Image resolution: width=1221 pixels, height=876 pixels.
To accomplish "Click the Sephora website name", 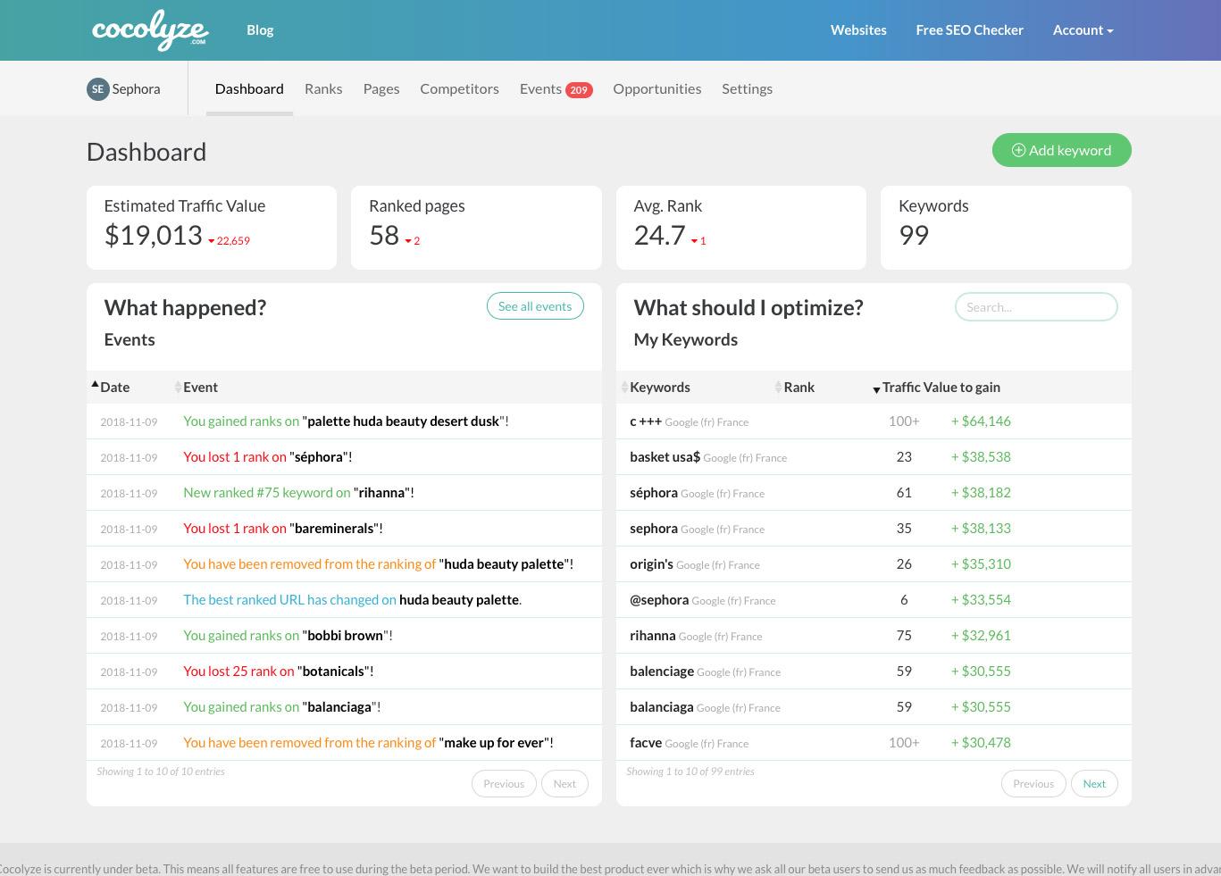I will [136, 89].
